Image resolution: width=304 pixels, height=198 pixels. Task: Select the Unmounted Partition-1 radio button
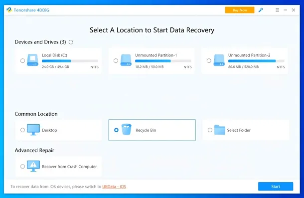(116, 61)
